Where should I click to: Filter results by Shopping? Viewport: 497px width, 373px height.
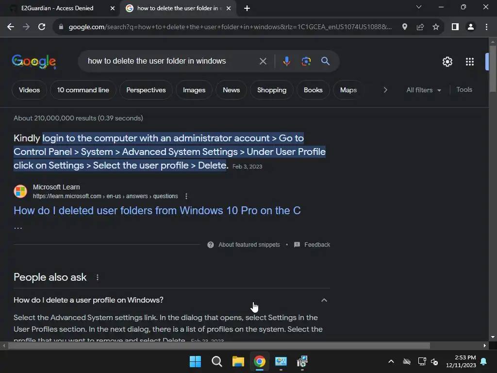coord(272,90)
